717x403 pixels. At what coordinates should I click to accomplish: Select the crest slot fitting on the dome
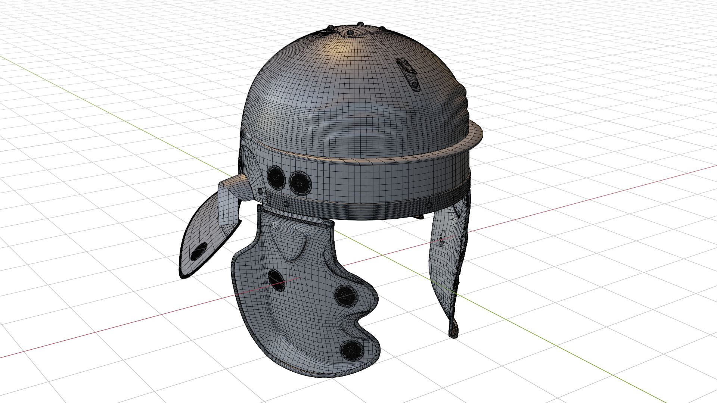click(x=408, y=75)
